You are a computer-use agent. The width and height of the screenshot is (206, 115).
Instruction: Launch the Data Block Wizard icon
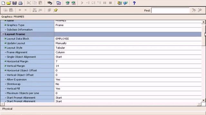click(x=119, y=3)
